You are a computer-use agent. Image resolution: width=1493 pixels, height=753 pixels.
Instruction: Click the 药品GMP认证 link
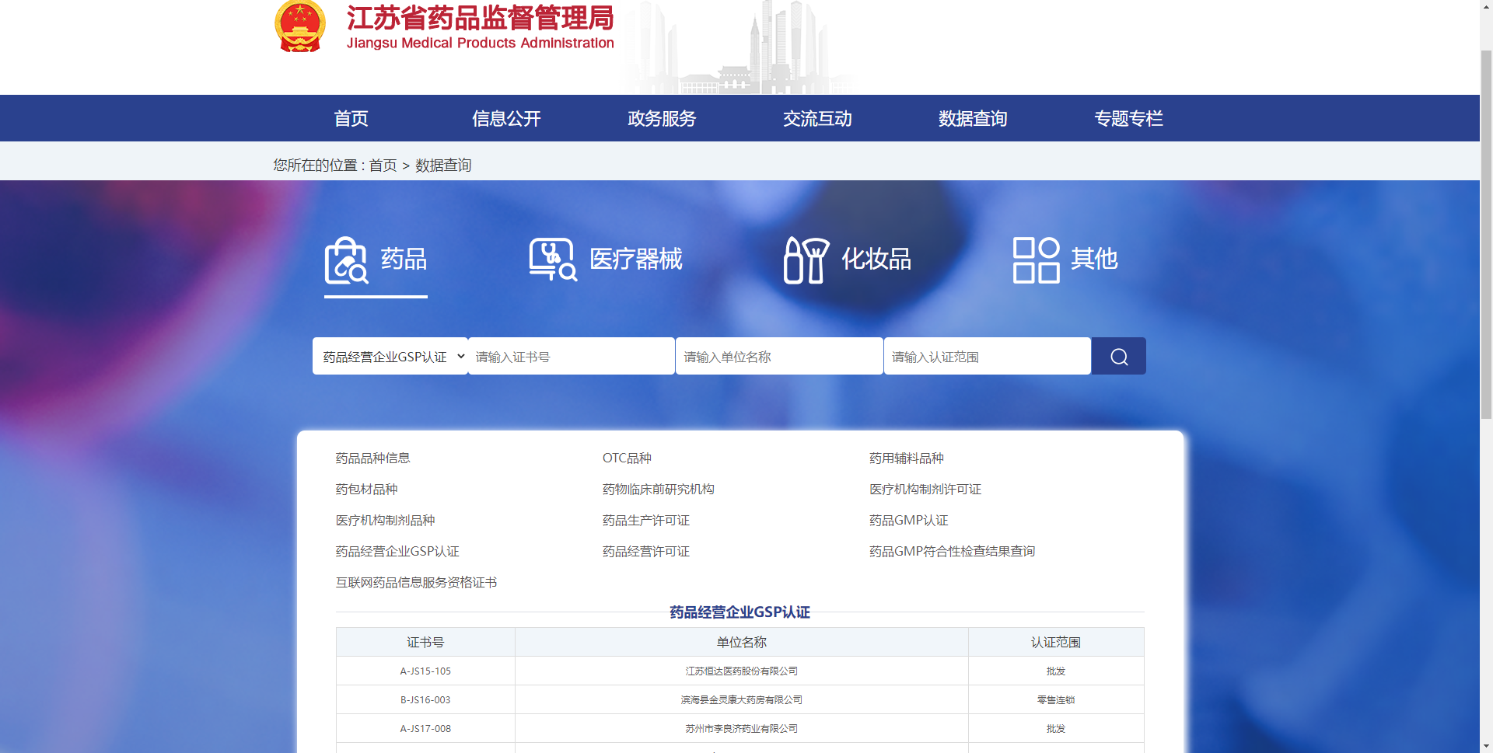(x=908, y=521)
